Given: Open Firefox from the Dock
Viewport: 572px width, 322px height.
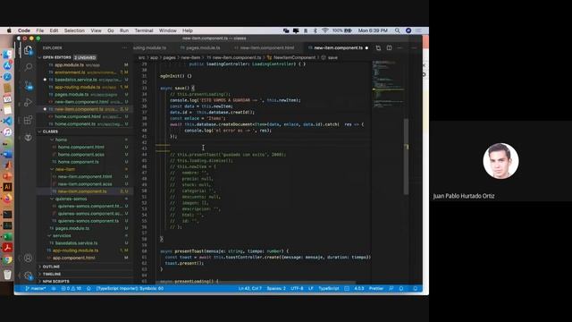Looking at the screenshot, I should tap(7, 199).
